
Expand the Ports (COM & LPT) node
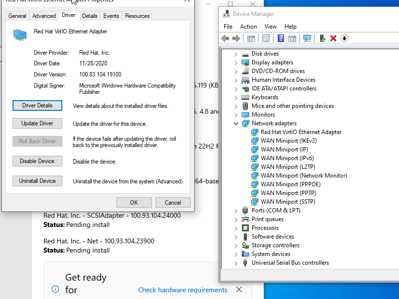(x=236, y=211)
